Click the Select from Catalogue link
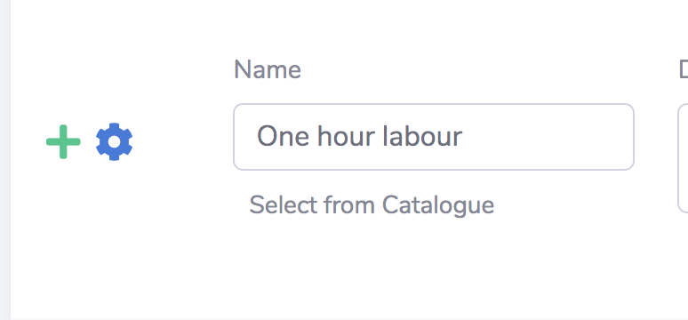The image size is (688, 320). (372, 205)
